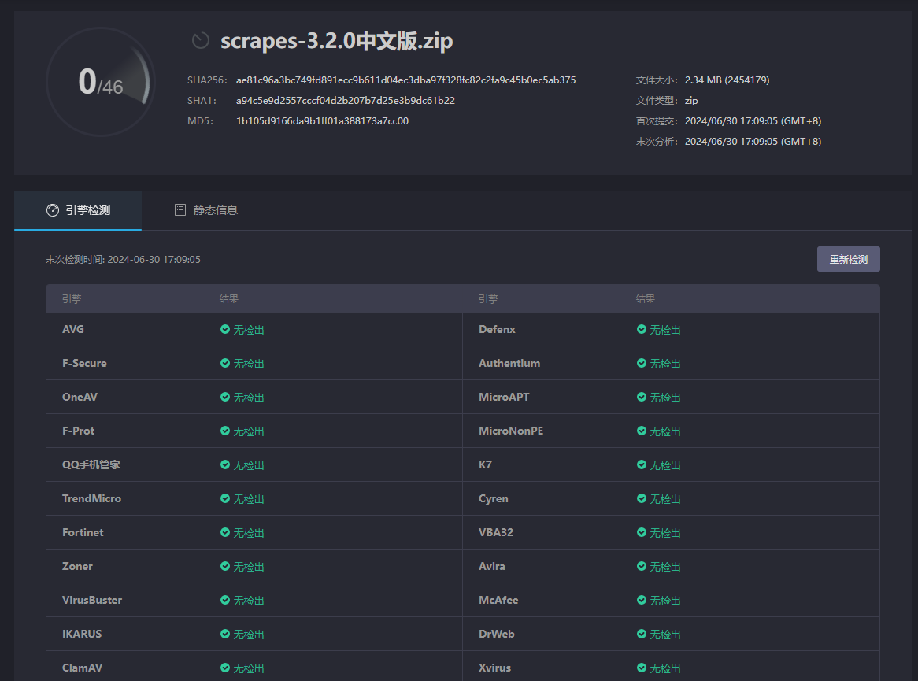Viewport: 918px width, 681px height.
Task: Click the green check icon beside AVG
Action: point(225,329)
